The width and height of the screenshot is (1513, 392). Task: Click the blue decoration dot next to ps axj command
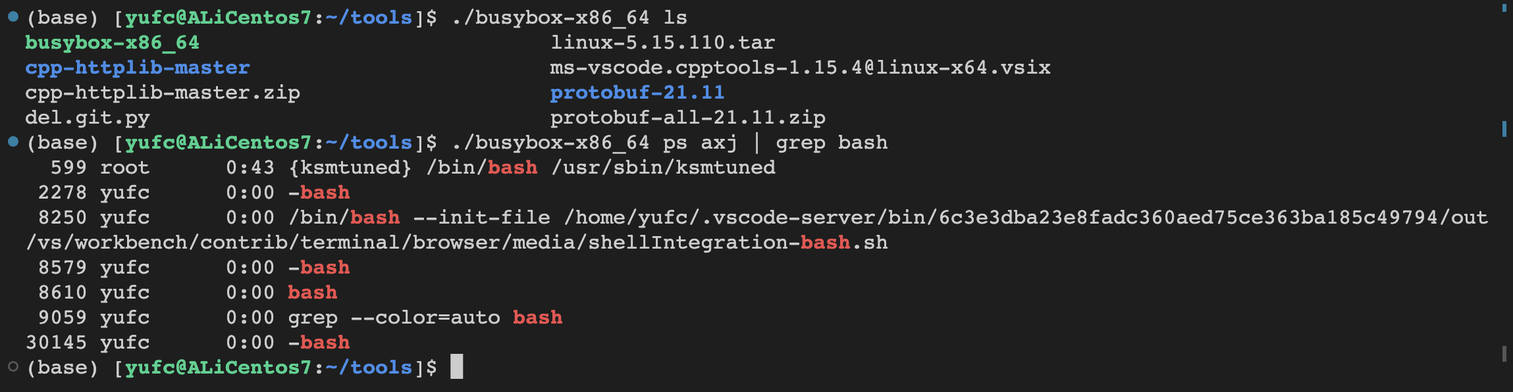[x=13, y=141]
